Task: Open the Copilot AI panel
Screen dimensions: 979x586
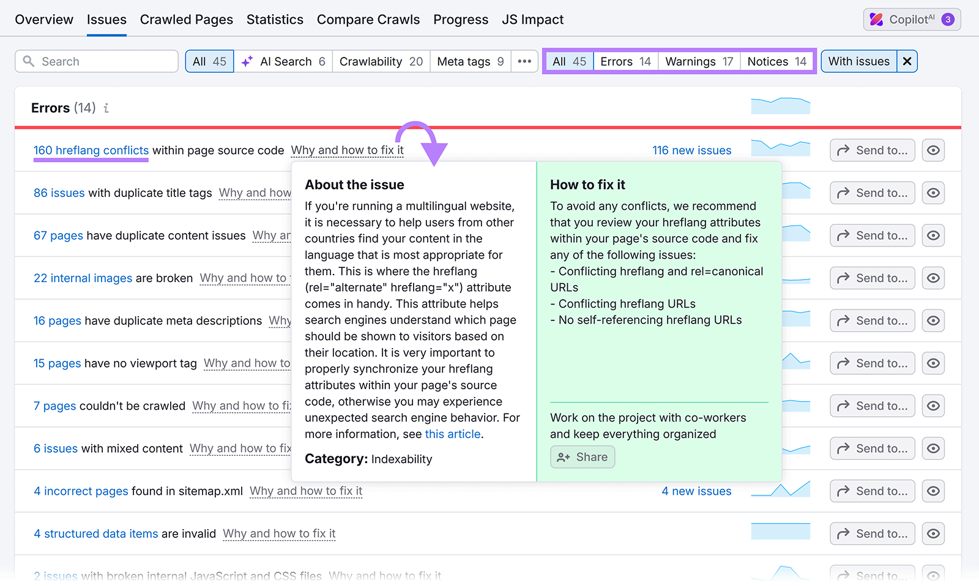Action: pos(911,19)
